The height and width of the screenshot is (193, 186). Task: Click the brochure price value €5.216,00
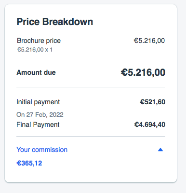(149, 41)
